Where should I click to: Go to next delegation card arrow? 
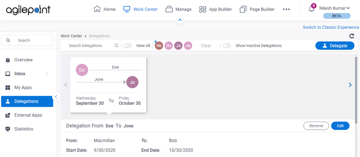[x=350, y=85]
